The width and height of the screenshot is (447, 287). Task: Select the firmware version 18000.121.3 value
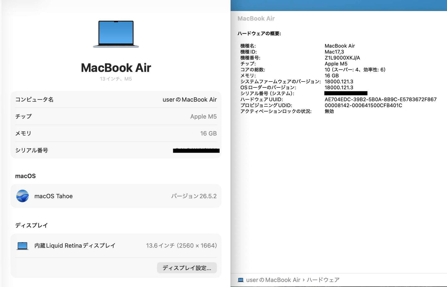(339, 82)
